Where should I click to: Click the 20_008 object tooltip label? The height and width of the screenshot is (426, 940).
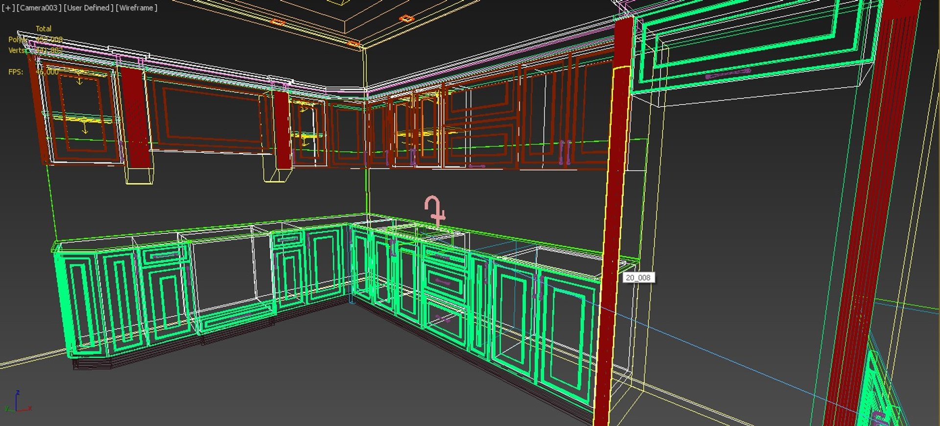tap(638, 278)
